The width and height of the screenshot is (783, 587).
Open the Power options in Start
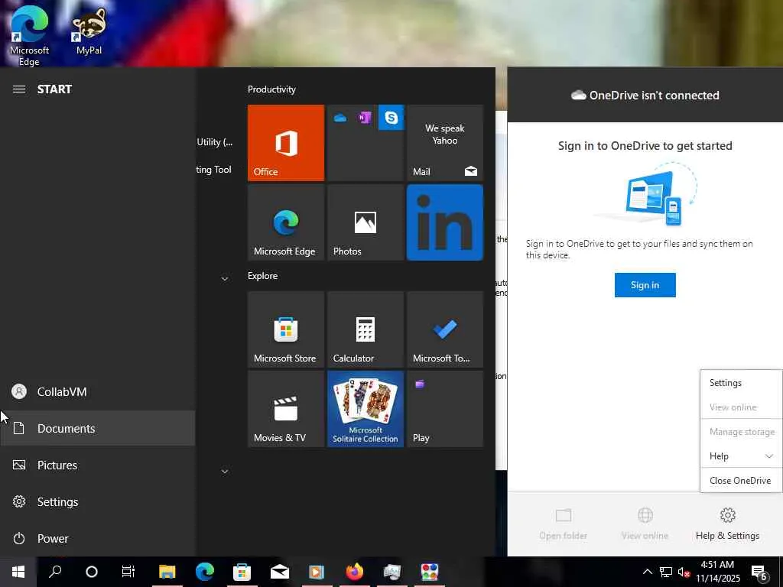tap(97, 539)
